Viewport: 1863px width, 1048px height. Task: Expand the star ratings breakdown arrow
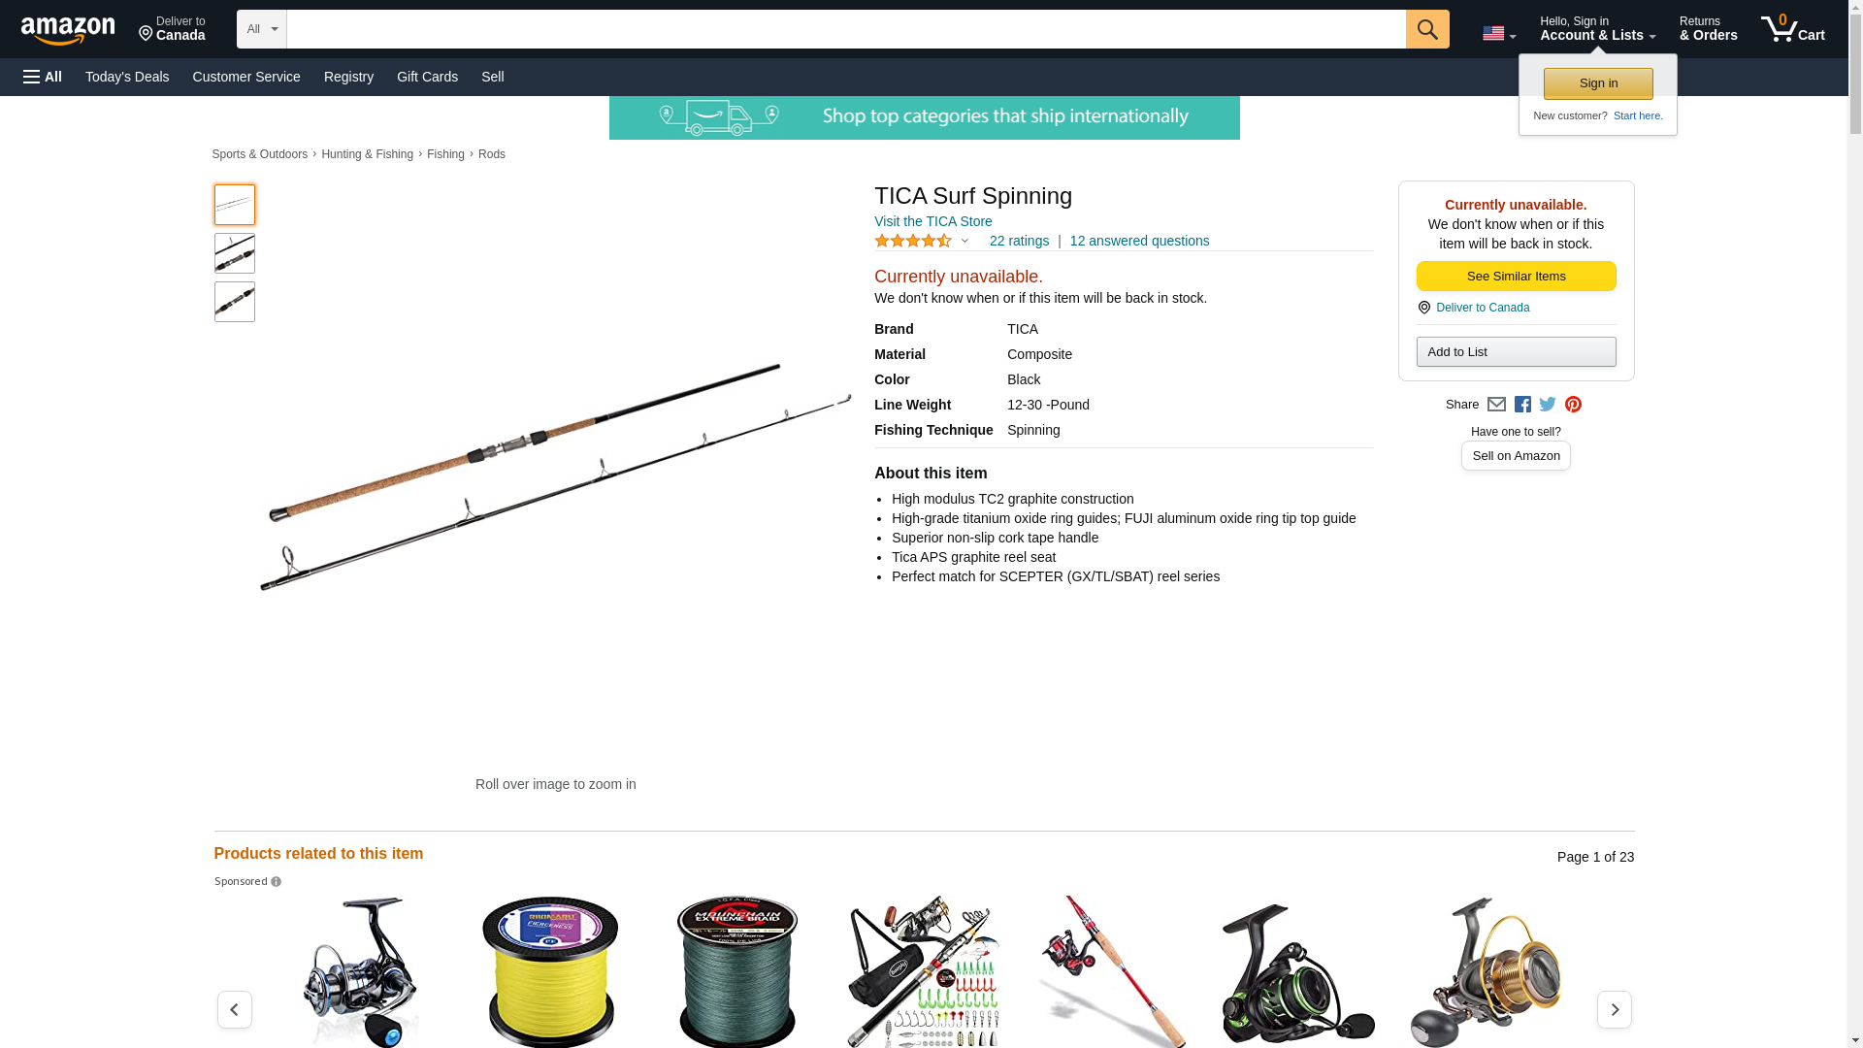[964, 241]
